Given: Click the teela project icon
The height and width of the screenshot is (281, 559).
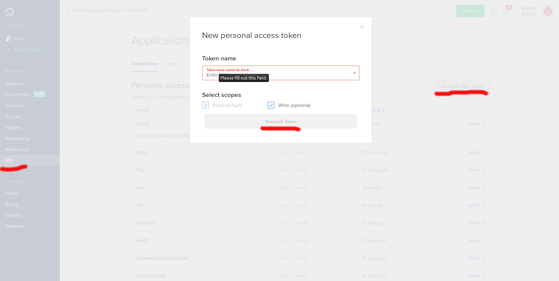Looking at the screenshot, I should [x=8, y=39].
